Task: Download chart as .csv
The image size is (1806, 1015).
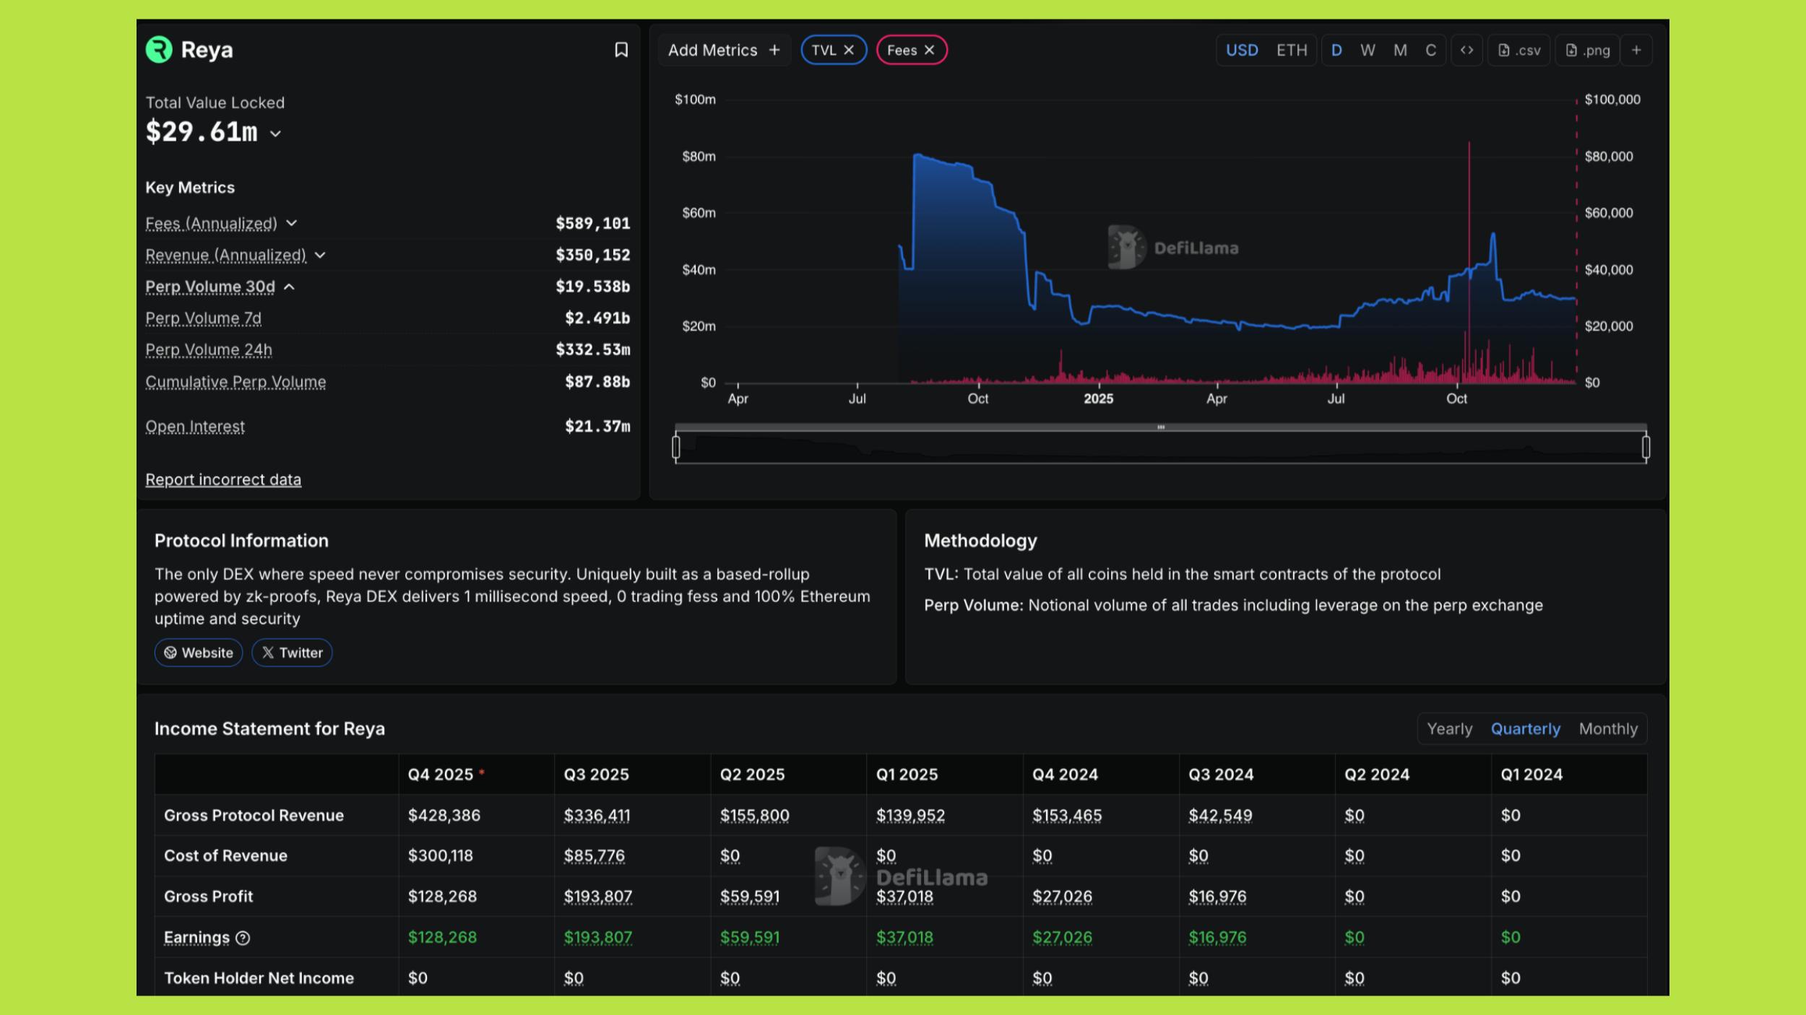Action: pos(1519,50)
